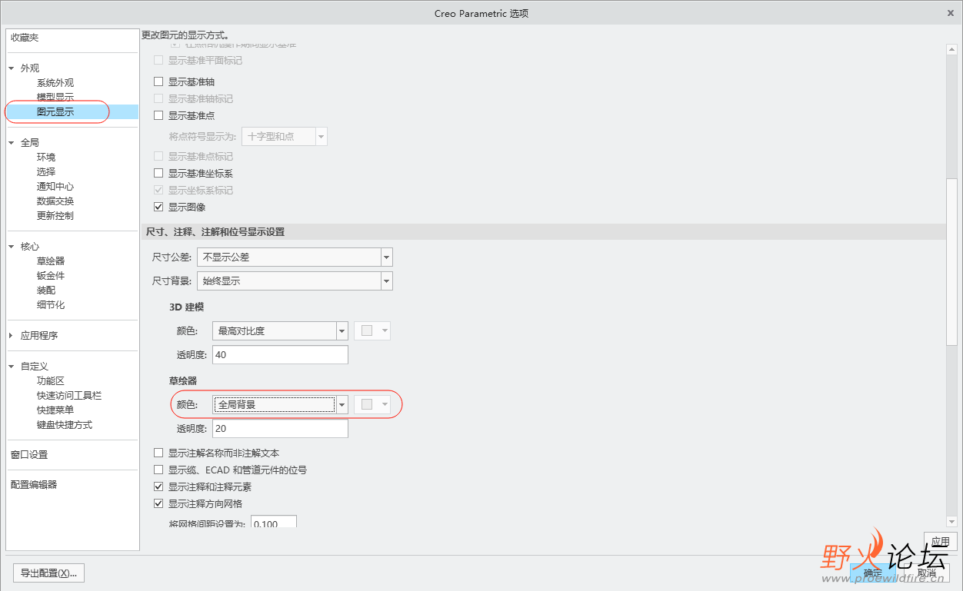Click the 取消 button
Screen dimensions: 963x591
pos(927,573)
